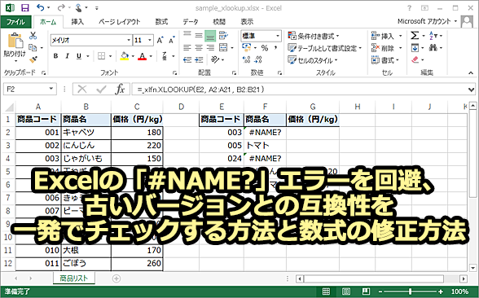Open font size dropdown showing 11
Viewport: 479px width, 298px height.
pos(150,41)
